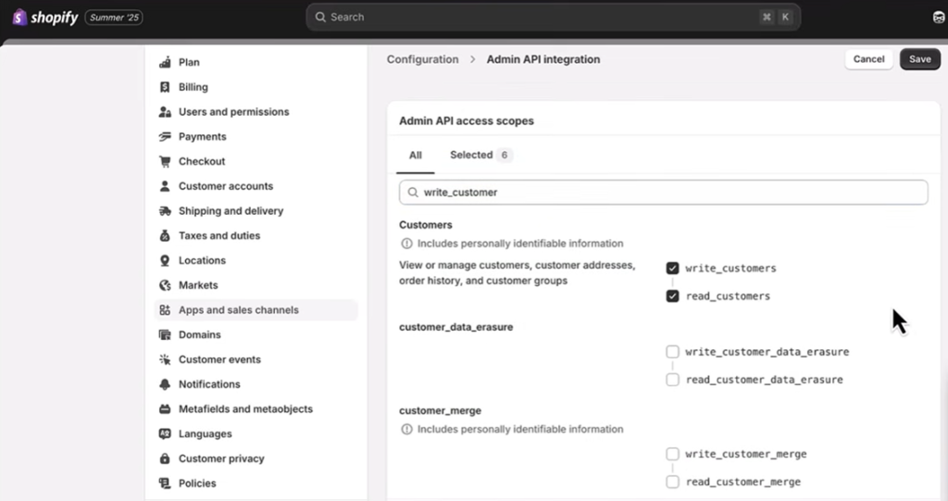Enable write_customer_data_erasure scope
The image size is (948, 501).
tap(672, 352)
